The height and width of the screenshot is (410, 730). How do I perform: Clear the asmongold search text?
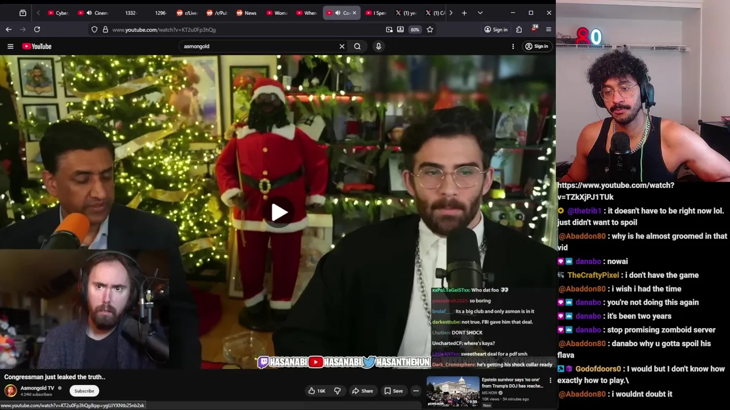[x=342, y=46]
